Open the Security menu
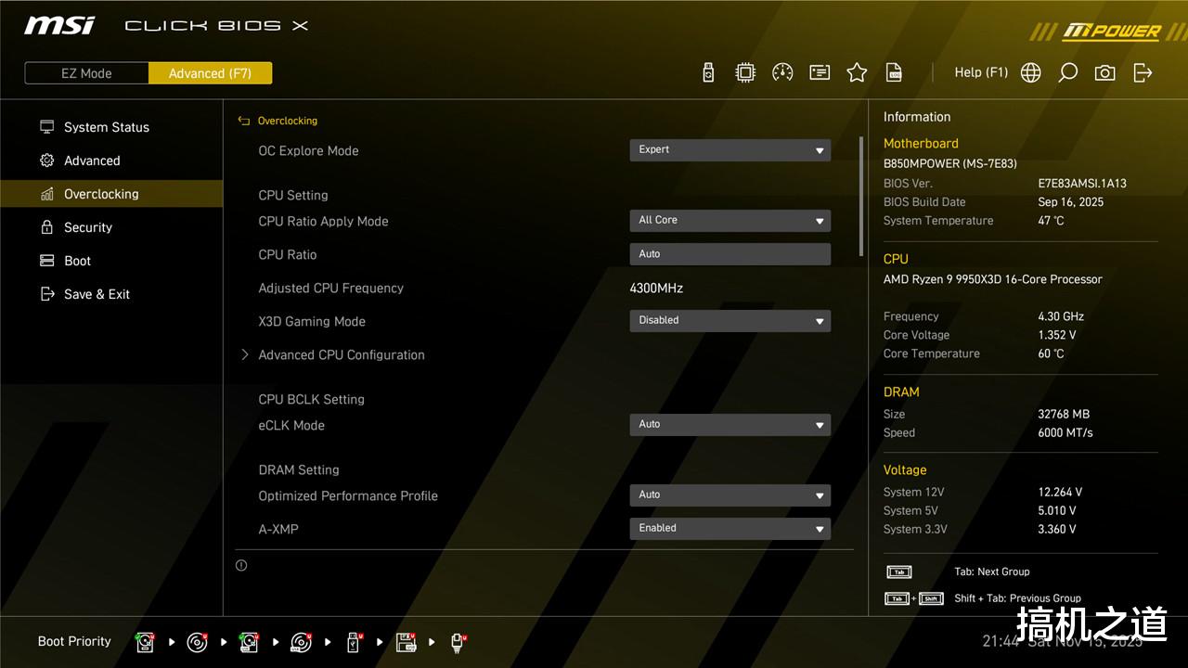Screen dimensions: 1188x668 [111, 227]
